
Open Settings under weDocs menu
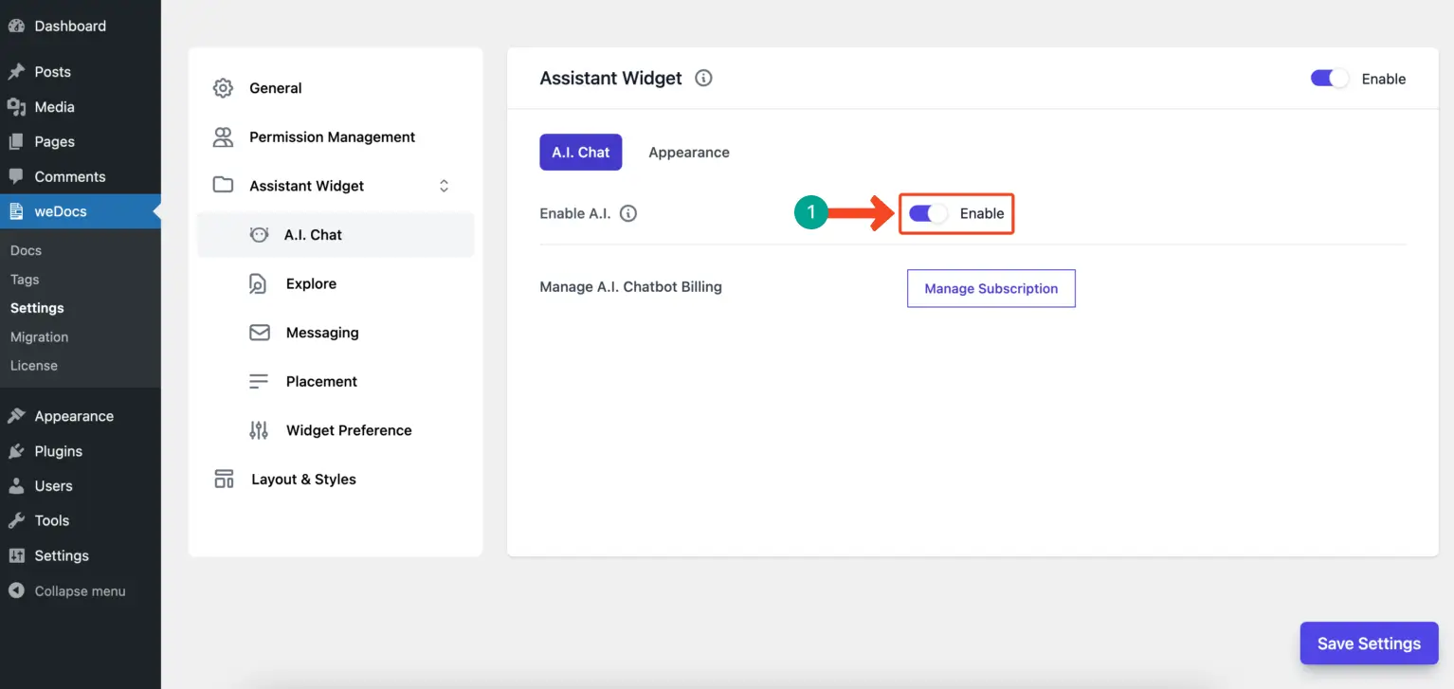(x=37, y=308)
